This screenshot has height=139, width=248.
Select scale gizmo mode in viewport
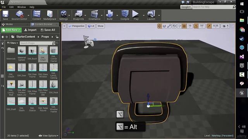[x=169, y=26]
